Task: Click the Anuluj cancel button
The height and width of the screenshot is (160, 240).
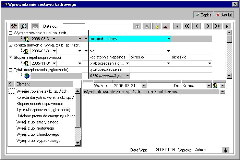Action: (224, 15)
